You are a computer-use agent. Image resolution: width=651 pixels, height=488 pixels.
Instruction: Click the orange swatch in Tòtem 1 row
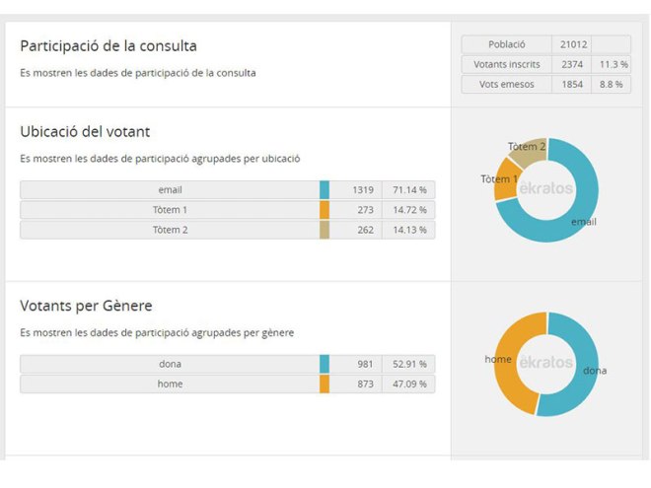325,210
